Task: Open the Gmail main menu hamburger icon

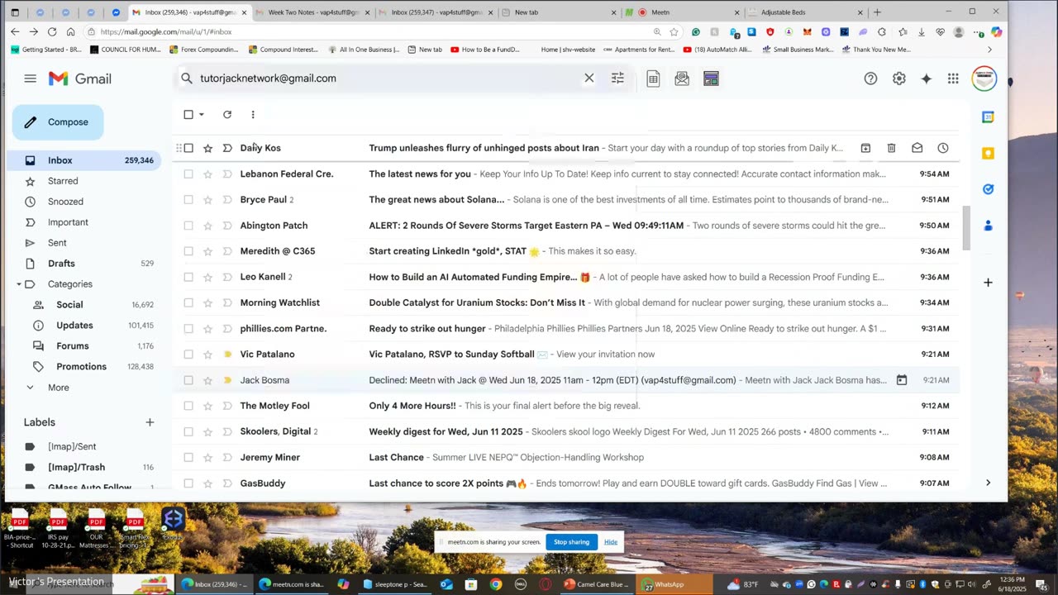Action: 31,79
